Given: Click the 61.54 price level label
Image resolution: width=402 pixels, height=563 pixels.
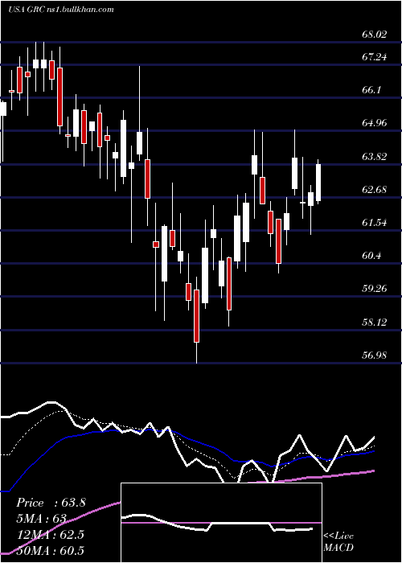Looking at the screenshot, I should click(375, 222).
